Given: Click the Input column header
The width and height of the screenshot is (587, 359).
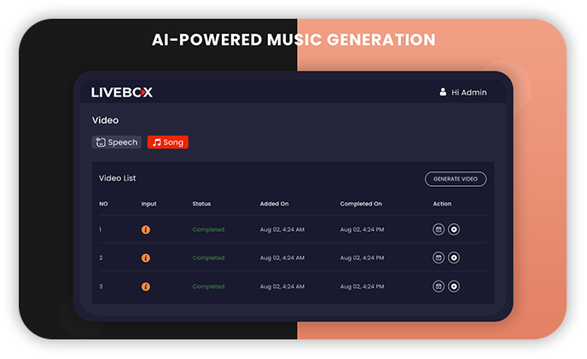Looking at the screenshot, I should point(148,204).
